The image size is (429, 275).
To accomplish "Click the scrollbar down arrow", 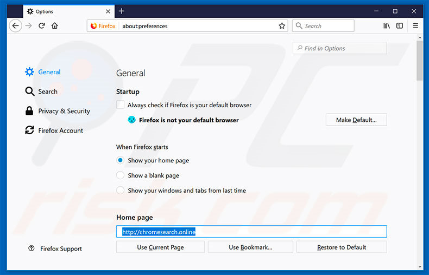I will pos(420,267).
